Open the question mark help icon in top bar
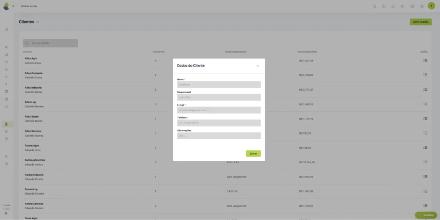 coord(412,6)
